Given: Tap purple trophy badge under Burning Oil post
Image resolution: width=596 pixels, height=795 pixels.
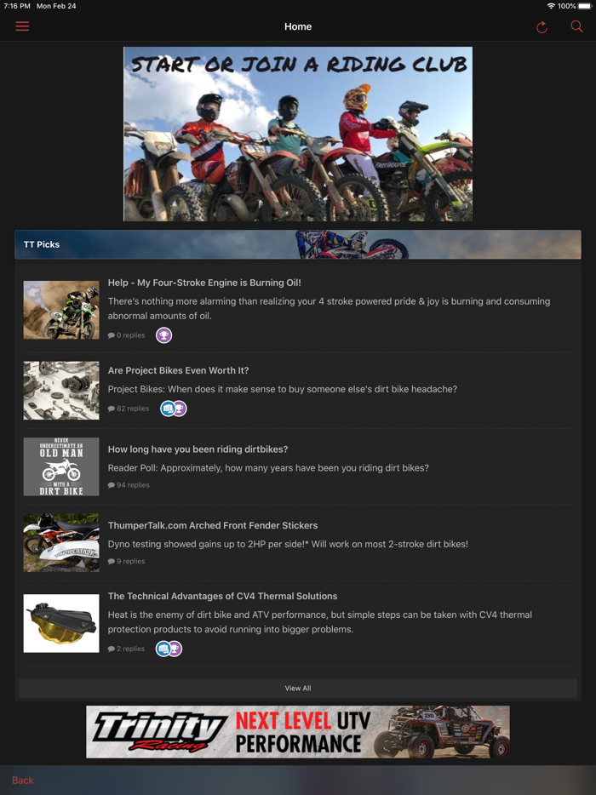Looking at the screenshot, I should point(163,335).
